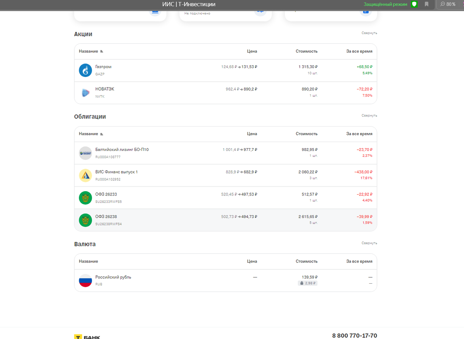Open the ОФЗ 26238 bond name

coord(106,217)
